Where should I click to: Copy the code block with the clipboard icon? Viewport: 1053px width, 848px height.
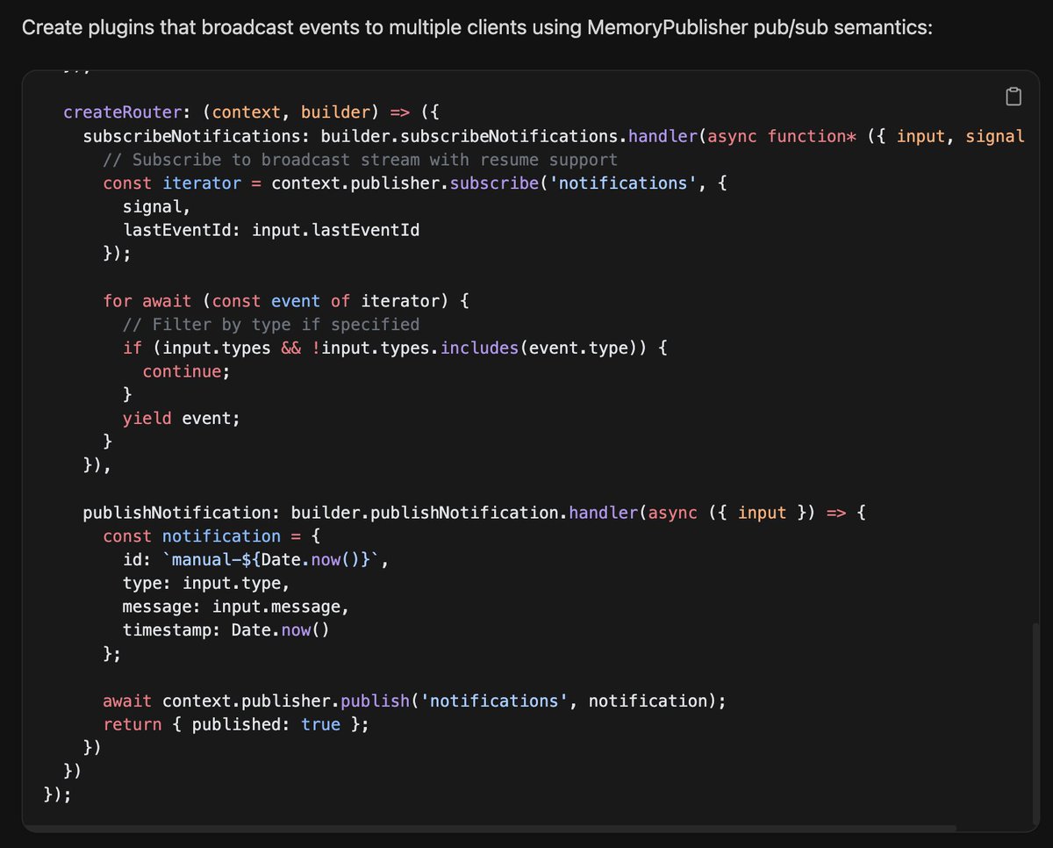point(1013,97)
